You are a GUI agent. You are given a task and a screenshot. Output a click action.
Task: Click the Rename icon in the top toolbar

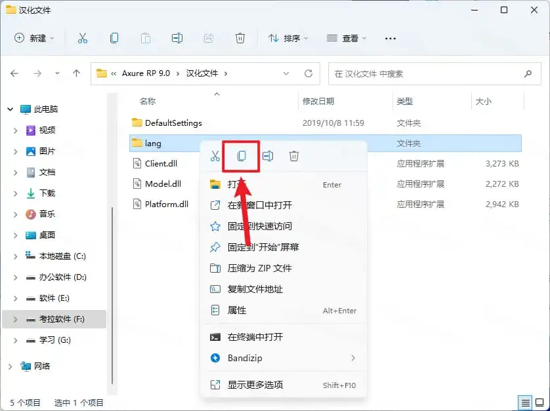pyautogui.click(x=177, y=38)
